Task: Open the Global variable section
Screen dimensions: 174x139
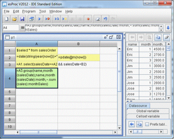Action: (148, 111)
